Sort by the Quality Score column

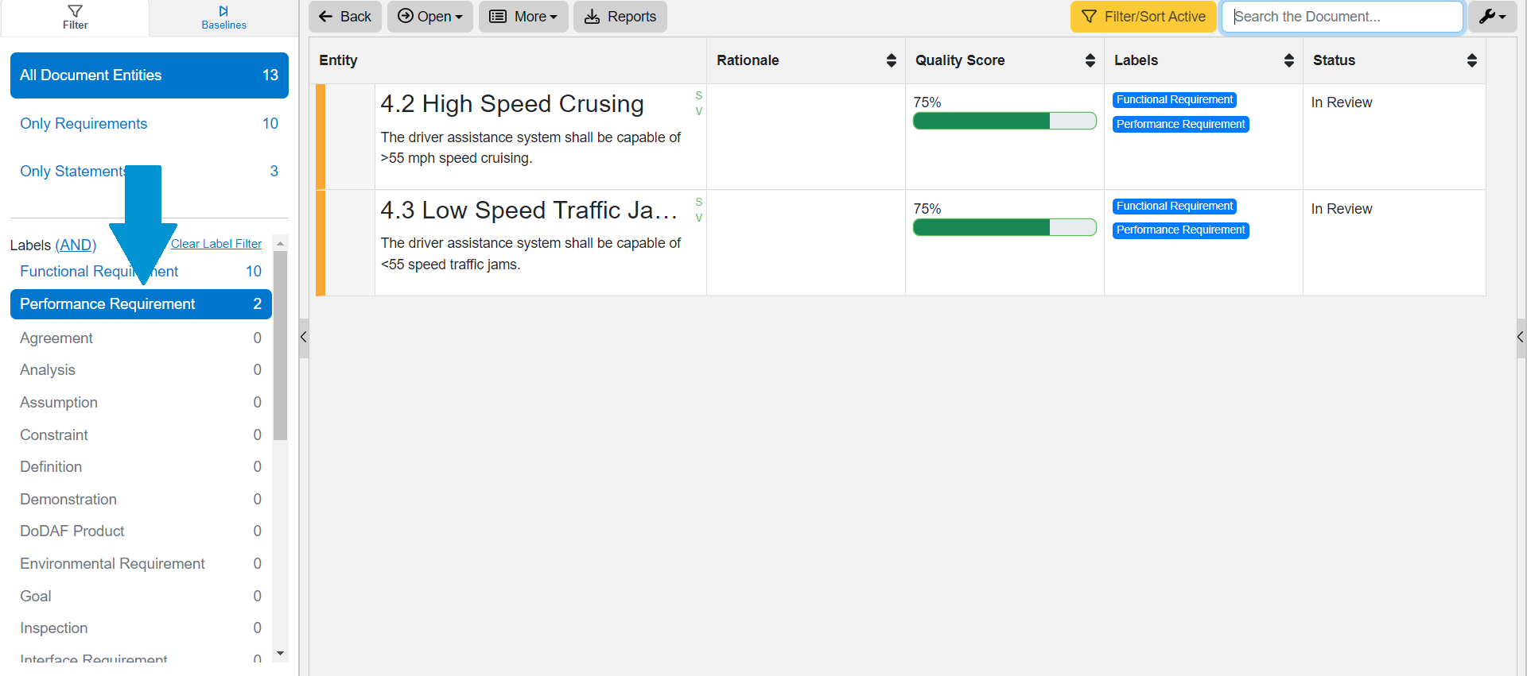[x=1090, y=60]
